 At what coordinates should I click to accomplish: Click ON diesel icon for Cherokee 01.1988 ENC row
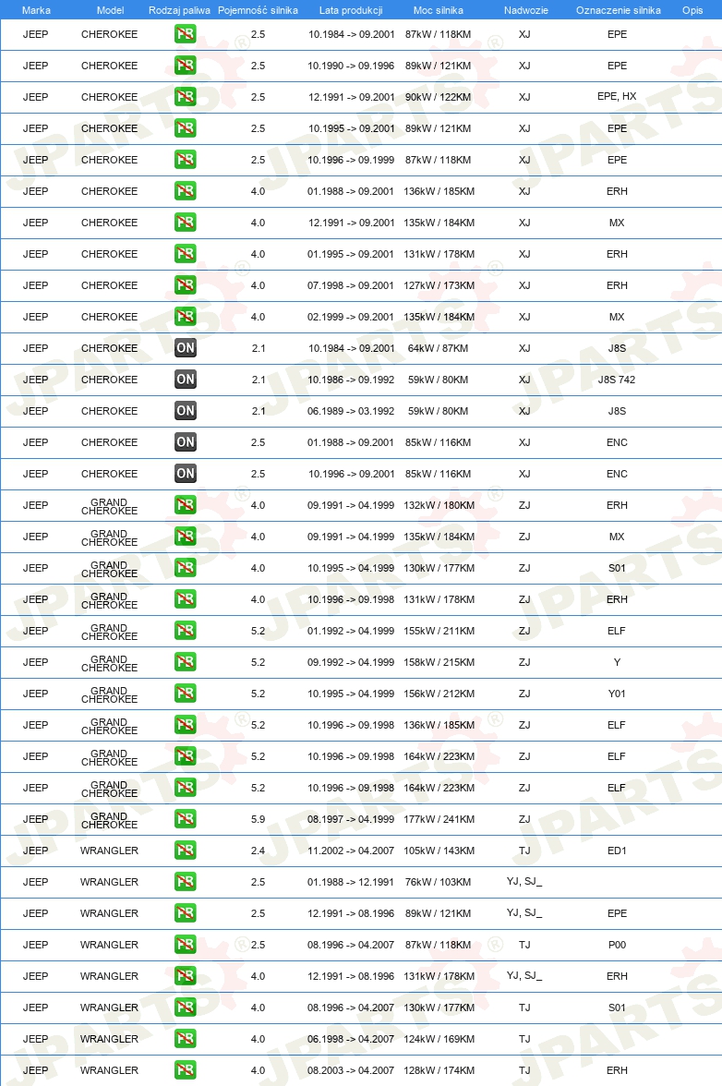185,441
